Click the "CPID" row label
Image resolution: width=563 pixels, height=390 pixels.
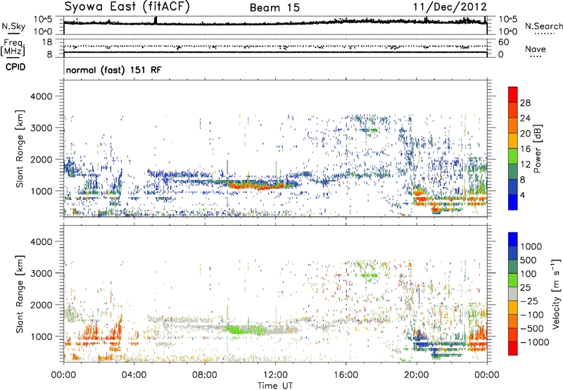(x=15, y=67)
